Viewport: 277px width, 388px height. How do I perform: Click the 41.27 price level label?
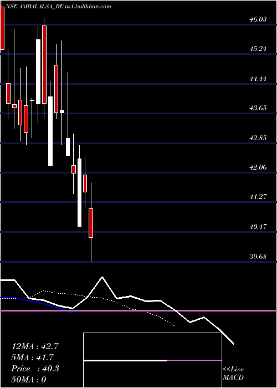258,197
